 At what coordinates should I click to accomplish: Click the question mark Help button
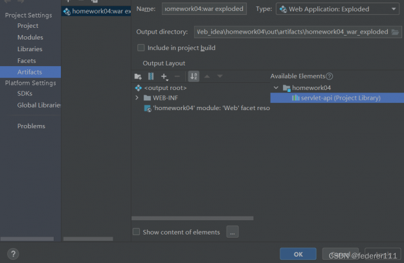13,254
